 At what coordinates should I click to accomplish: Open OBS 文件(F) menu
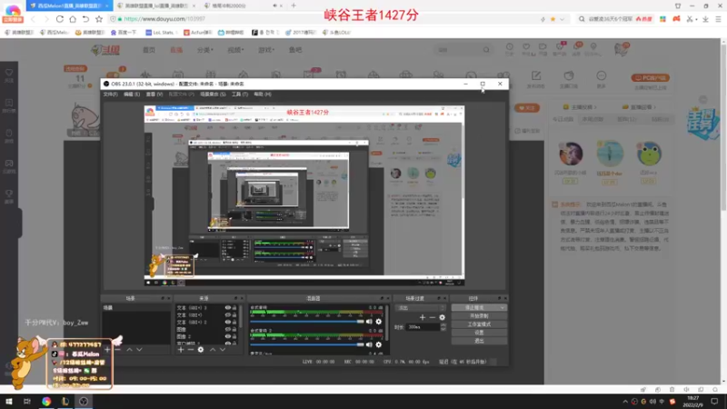coord(110,95)
